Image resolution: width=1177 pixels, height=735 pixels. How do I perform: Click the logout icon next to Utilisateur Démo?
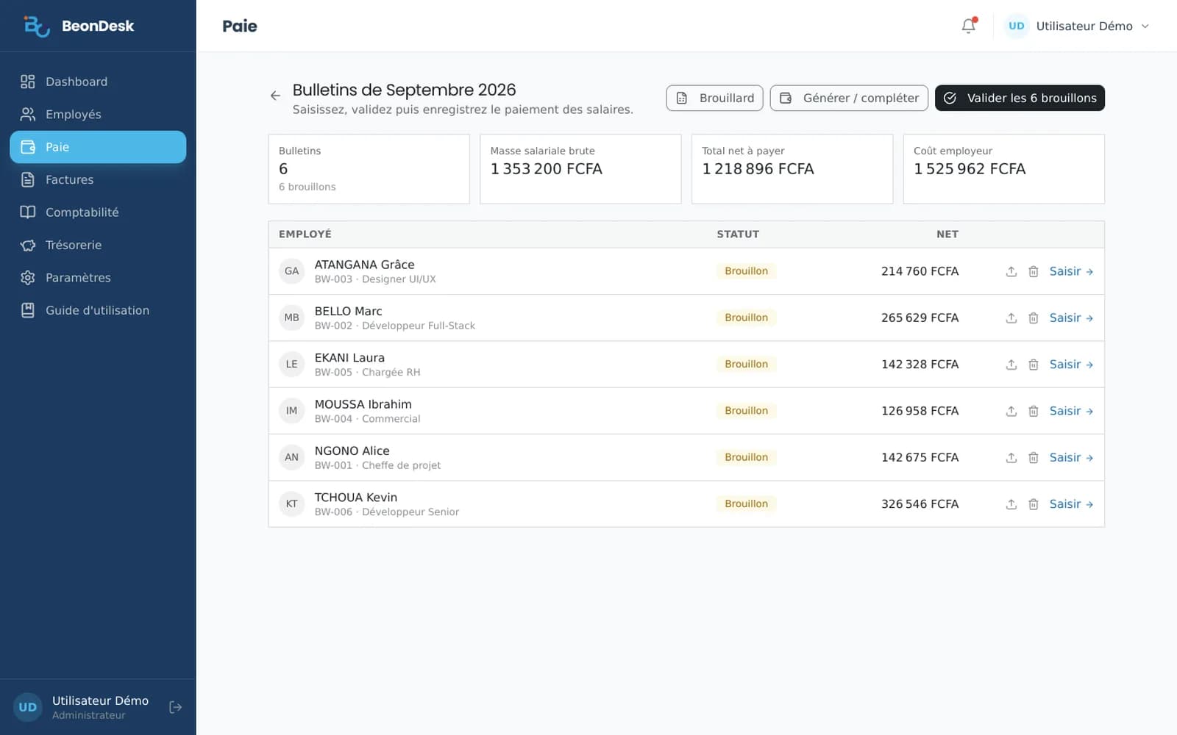[x=175, y=707]
